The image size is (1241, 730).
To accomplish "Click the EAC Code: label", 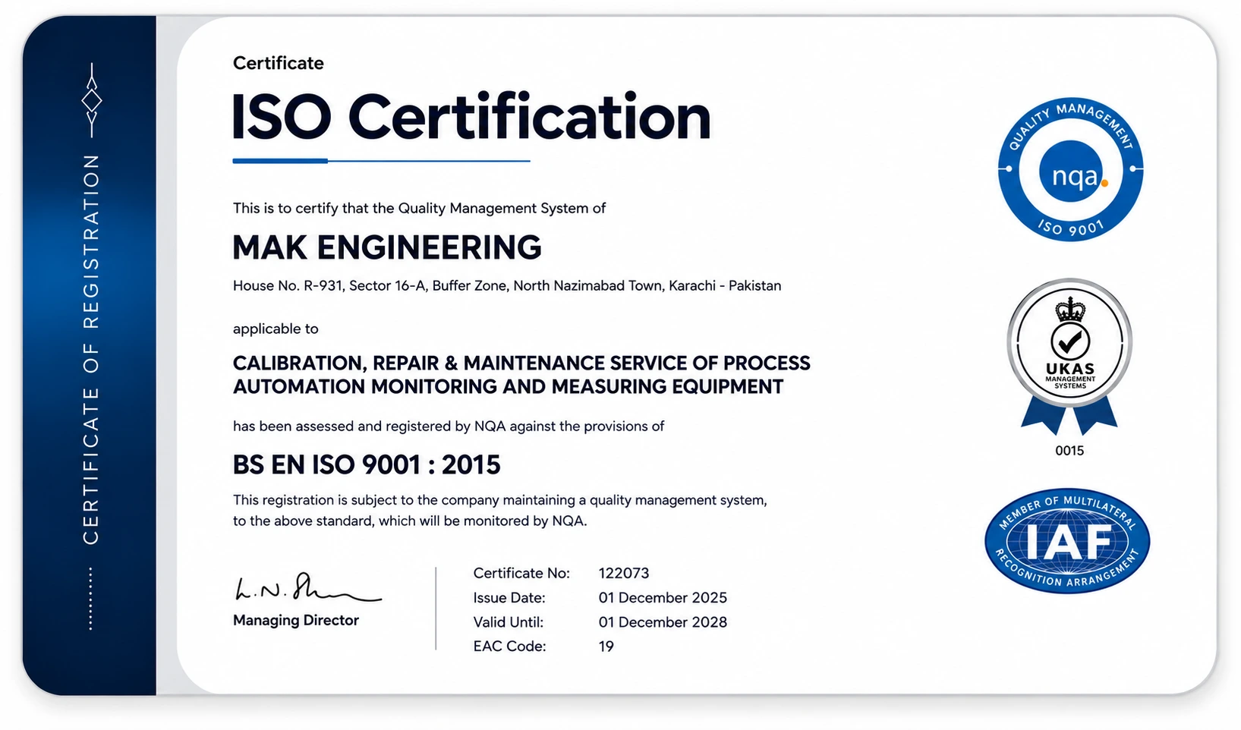I will pyautogui.click(x=509, y=647).
